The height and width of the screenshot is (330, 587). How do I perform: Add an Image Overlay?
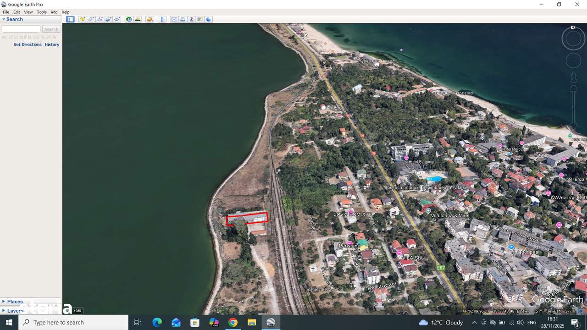tap(108, 19)
